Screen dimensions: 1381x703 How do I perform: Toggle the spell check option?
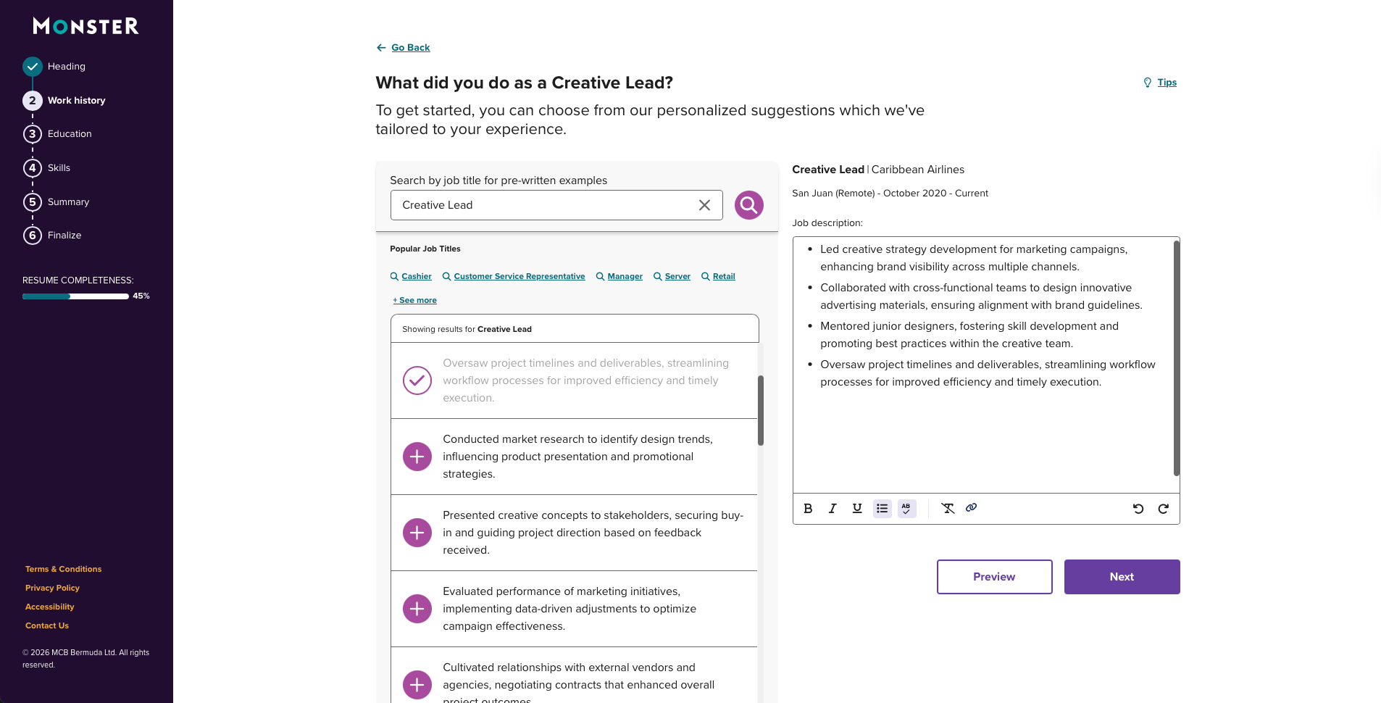(x=906, y=508)
